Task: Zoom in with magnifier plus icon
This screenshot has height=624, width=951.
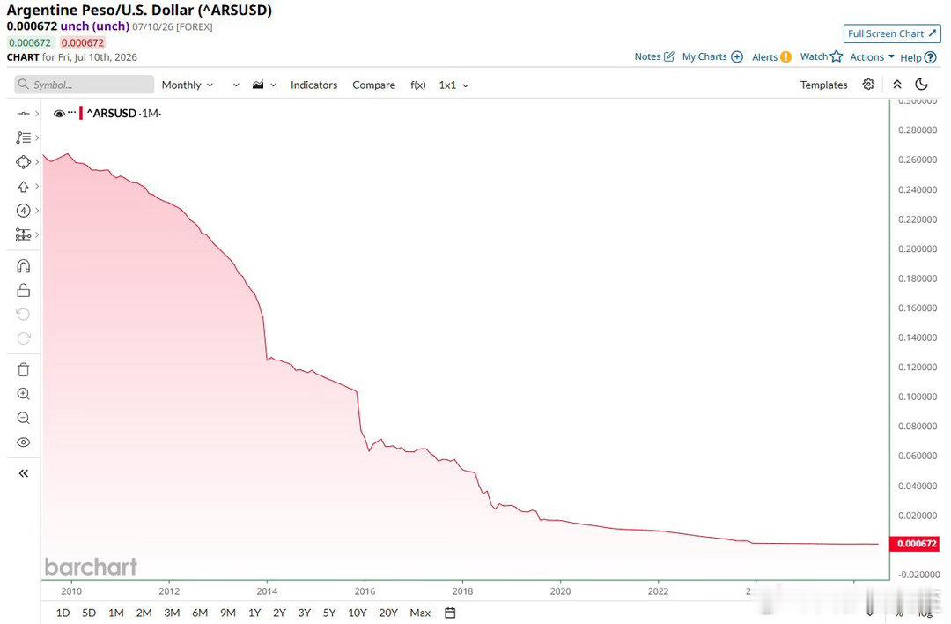Action: pyautogui.click(x=23, y=394)
